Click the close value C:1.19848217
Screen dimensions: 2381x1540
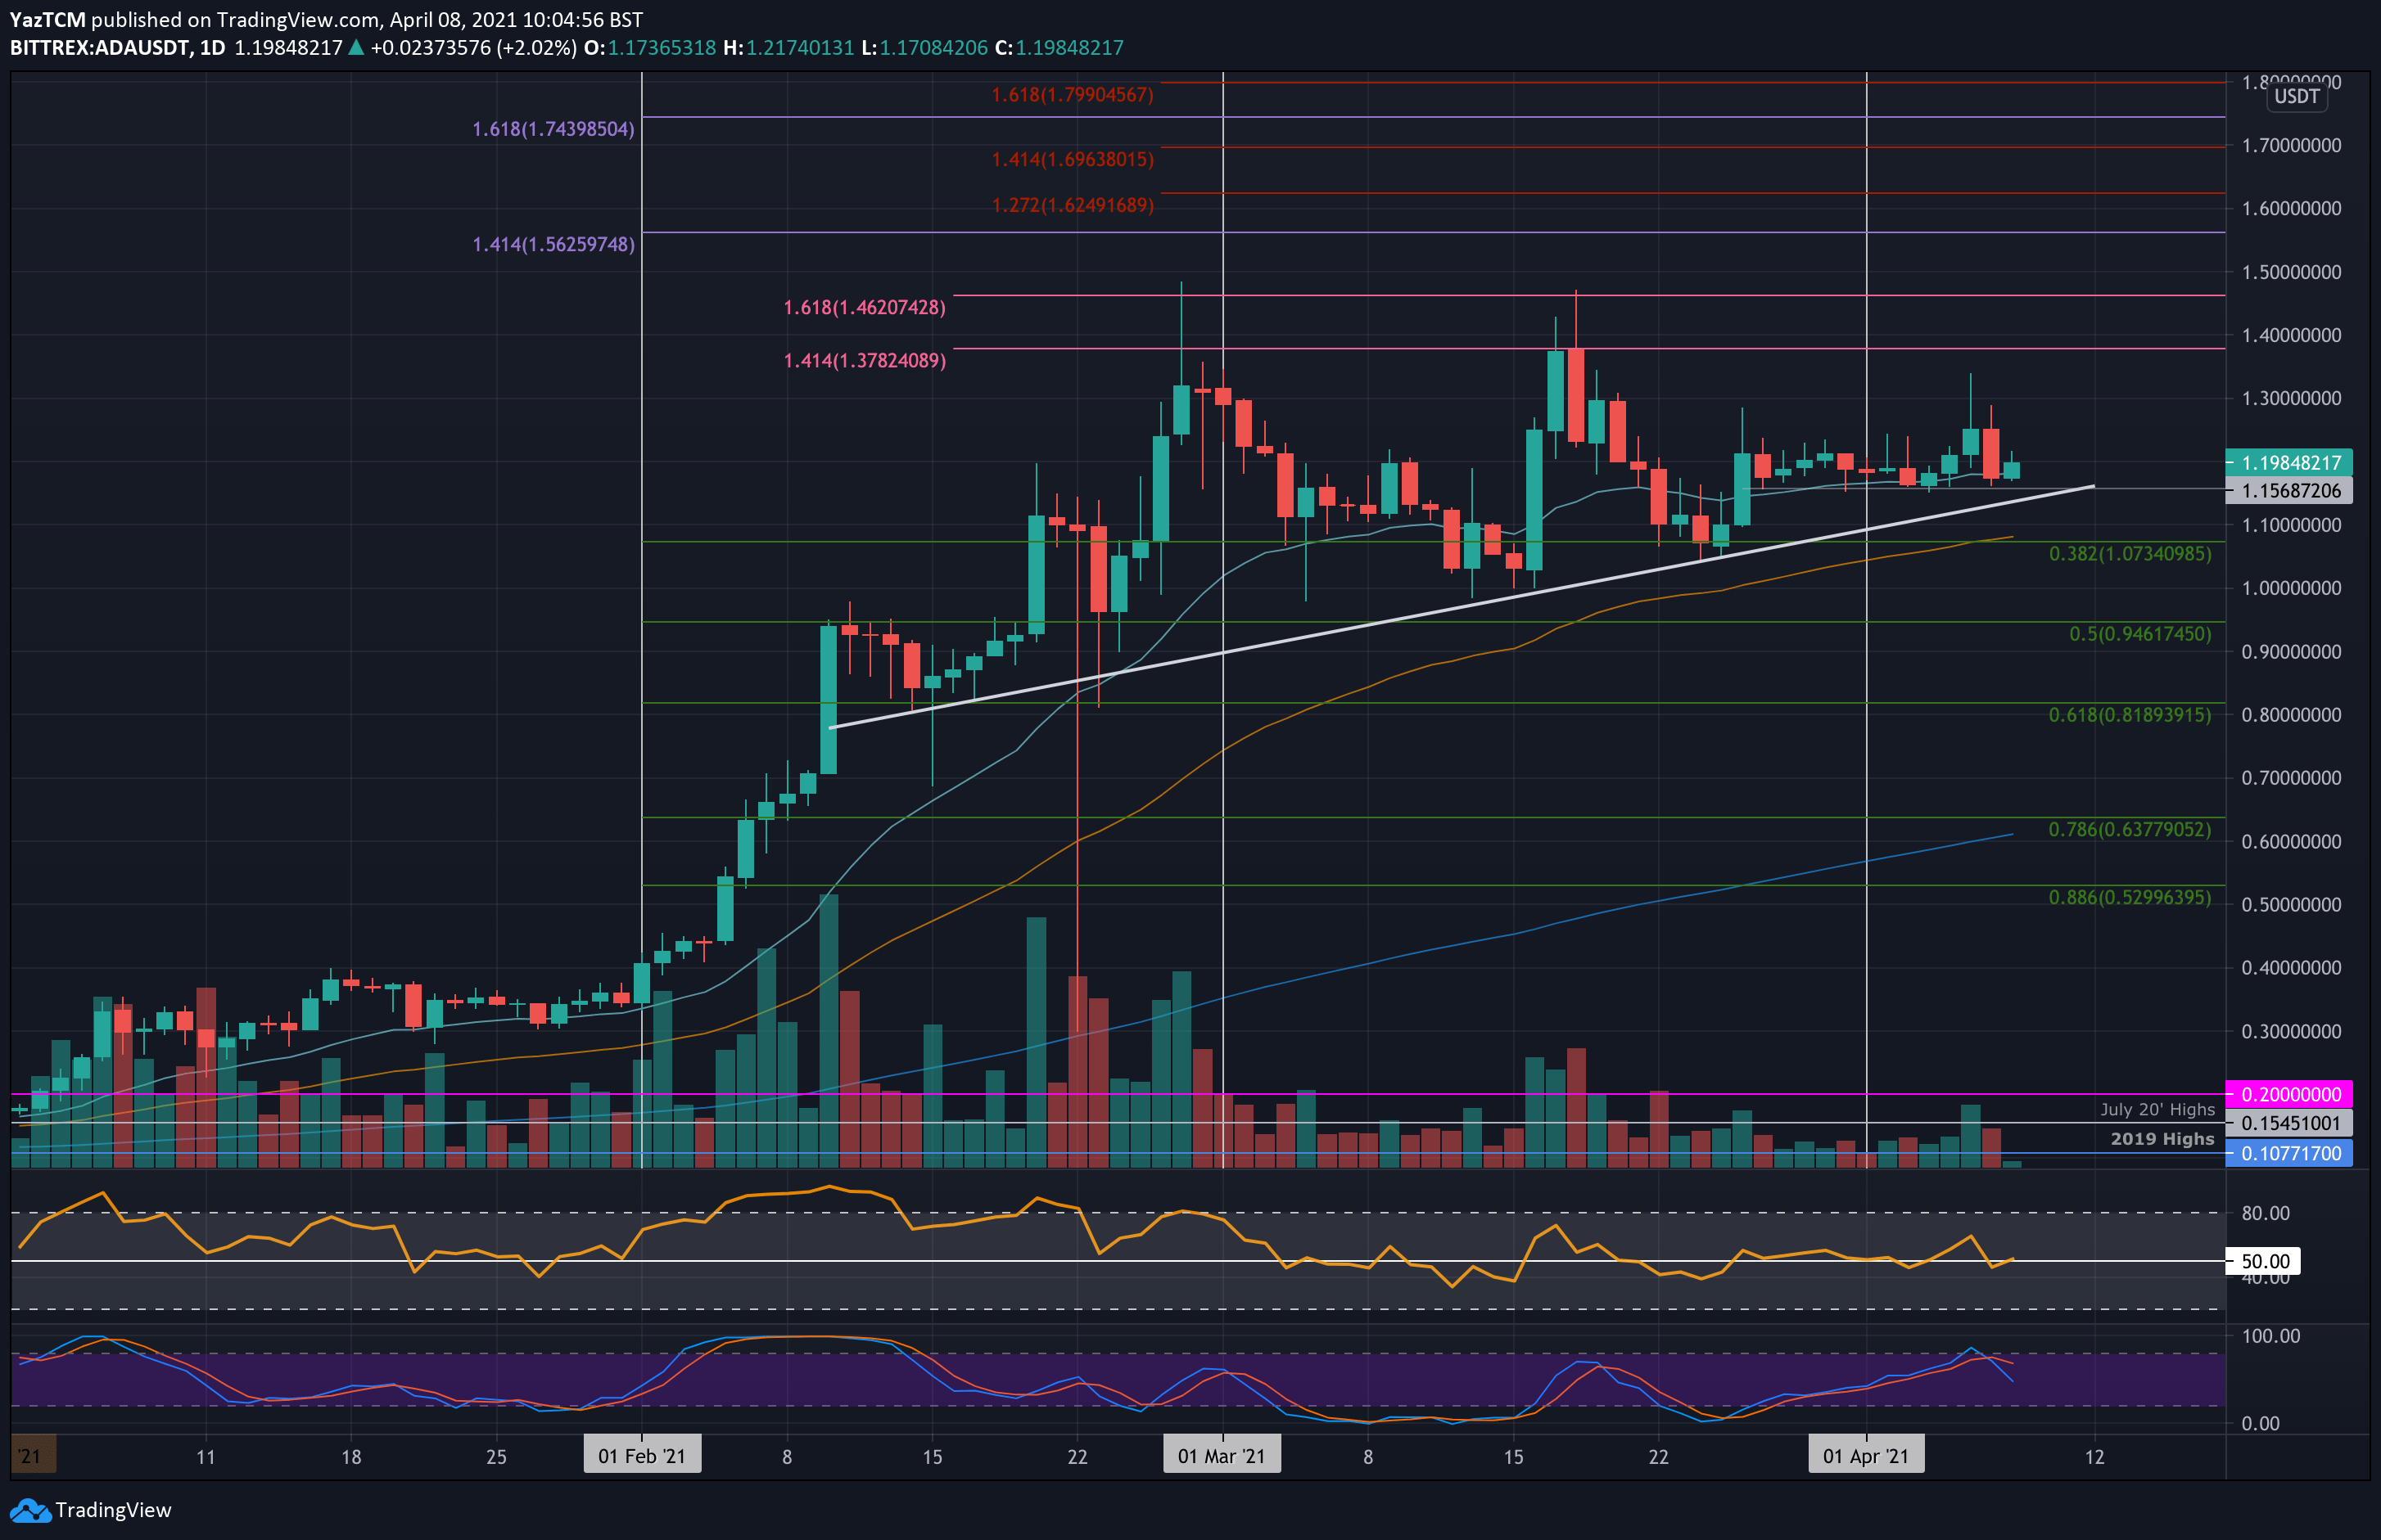tap(1059, 48)
